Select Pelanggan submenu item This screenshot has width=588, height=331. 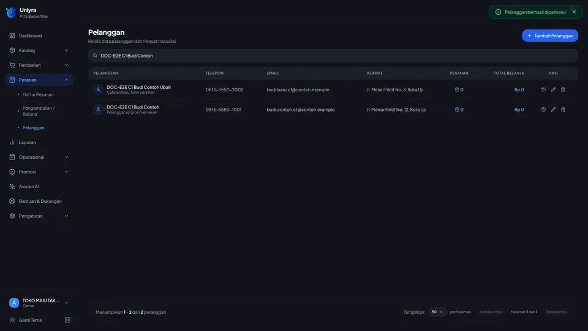(x=33, y=127)
